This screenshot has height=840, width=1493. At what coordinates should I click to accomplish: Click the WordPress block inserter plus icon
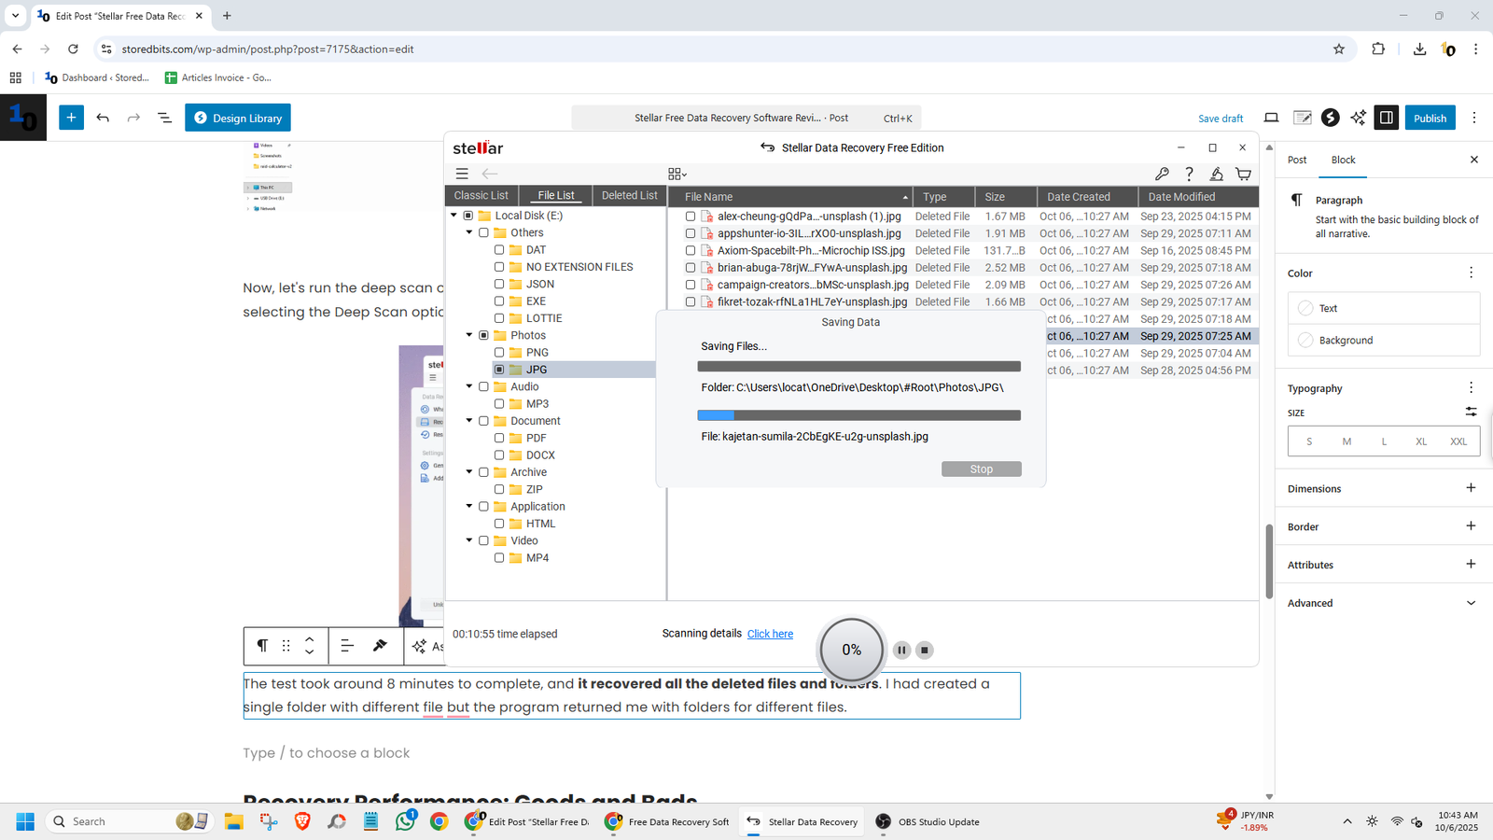point(71,118)
